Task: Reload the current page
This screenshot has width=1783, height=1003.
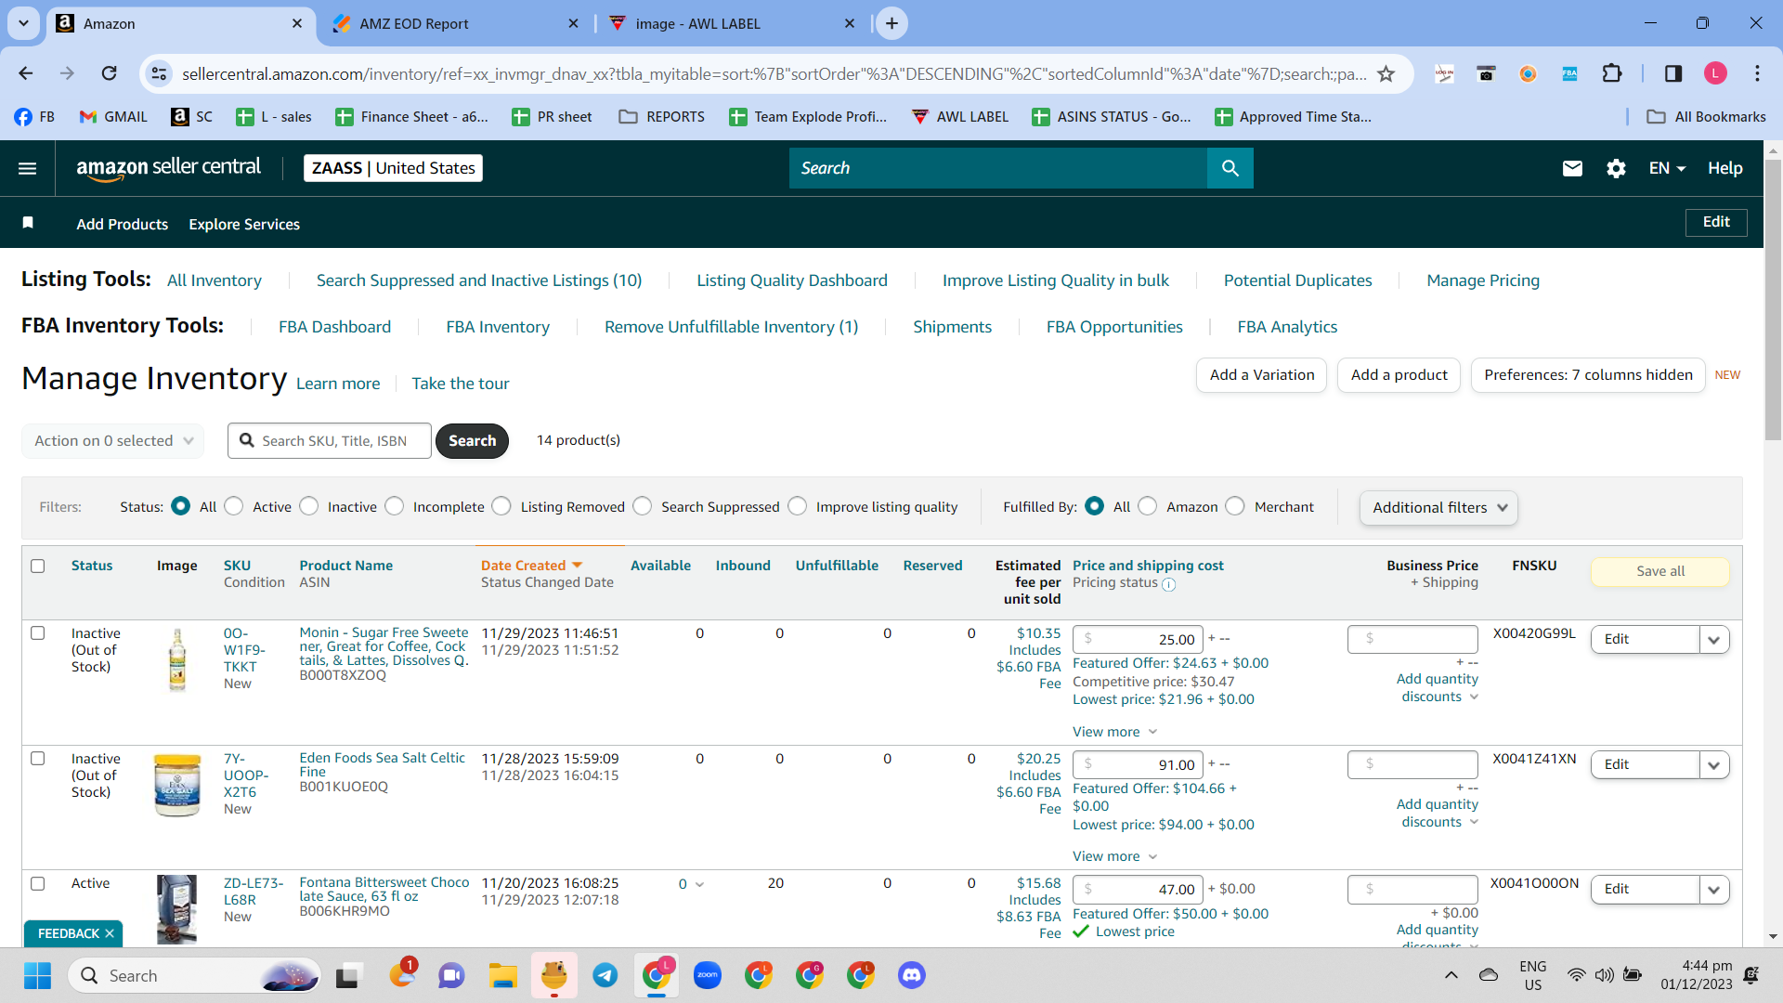Action: click(x=109, y=73)
